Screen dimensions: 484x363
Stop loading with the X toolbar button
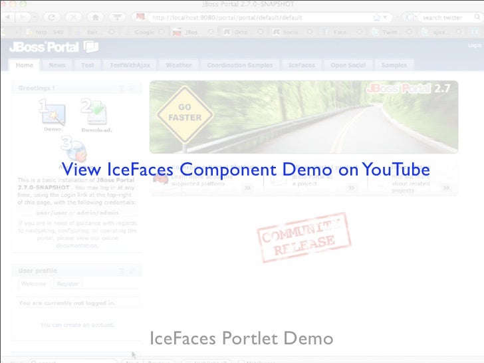tap(73, 17)
